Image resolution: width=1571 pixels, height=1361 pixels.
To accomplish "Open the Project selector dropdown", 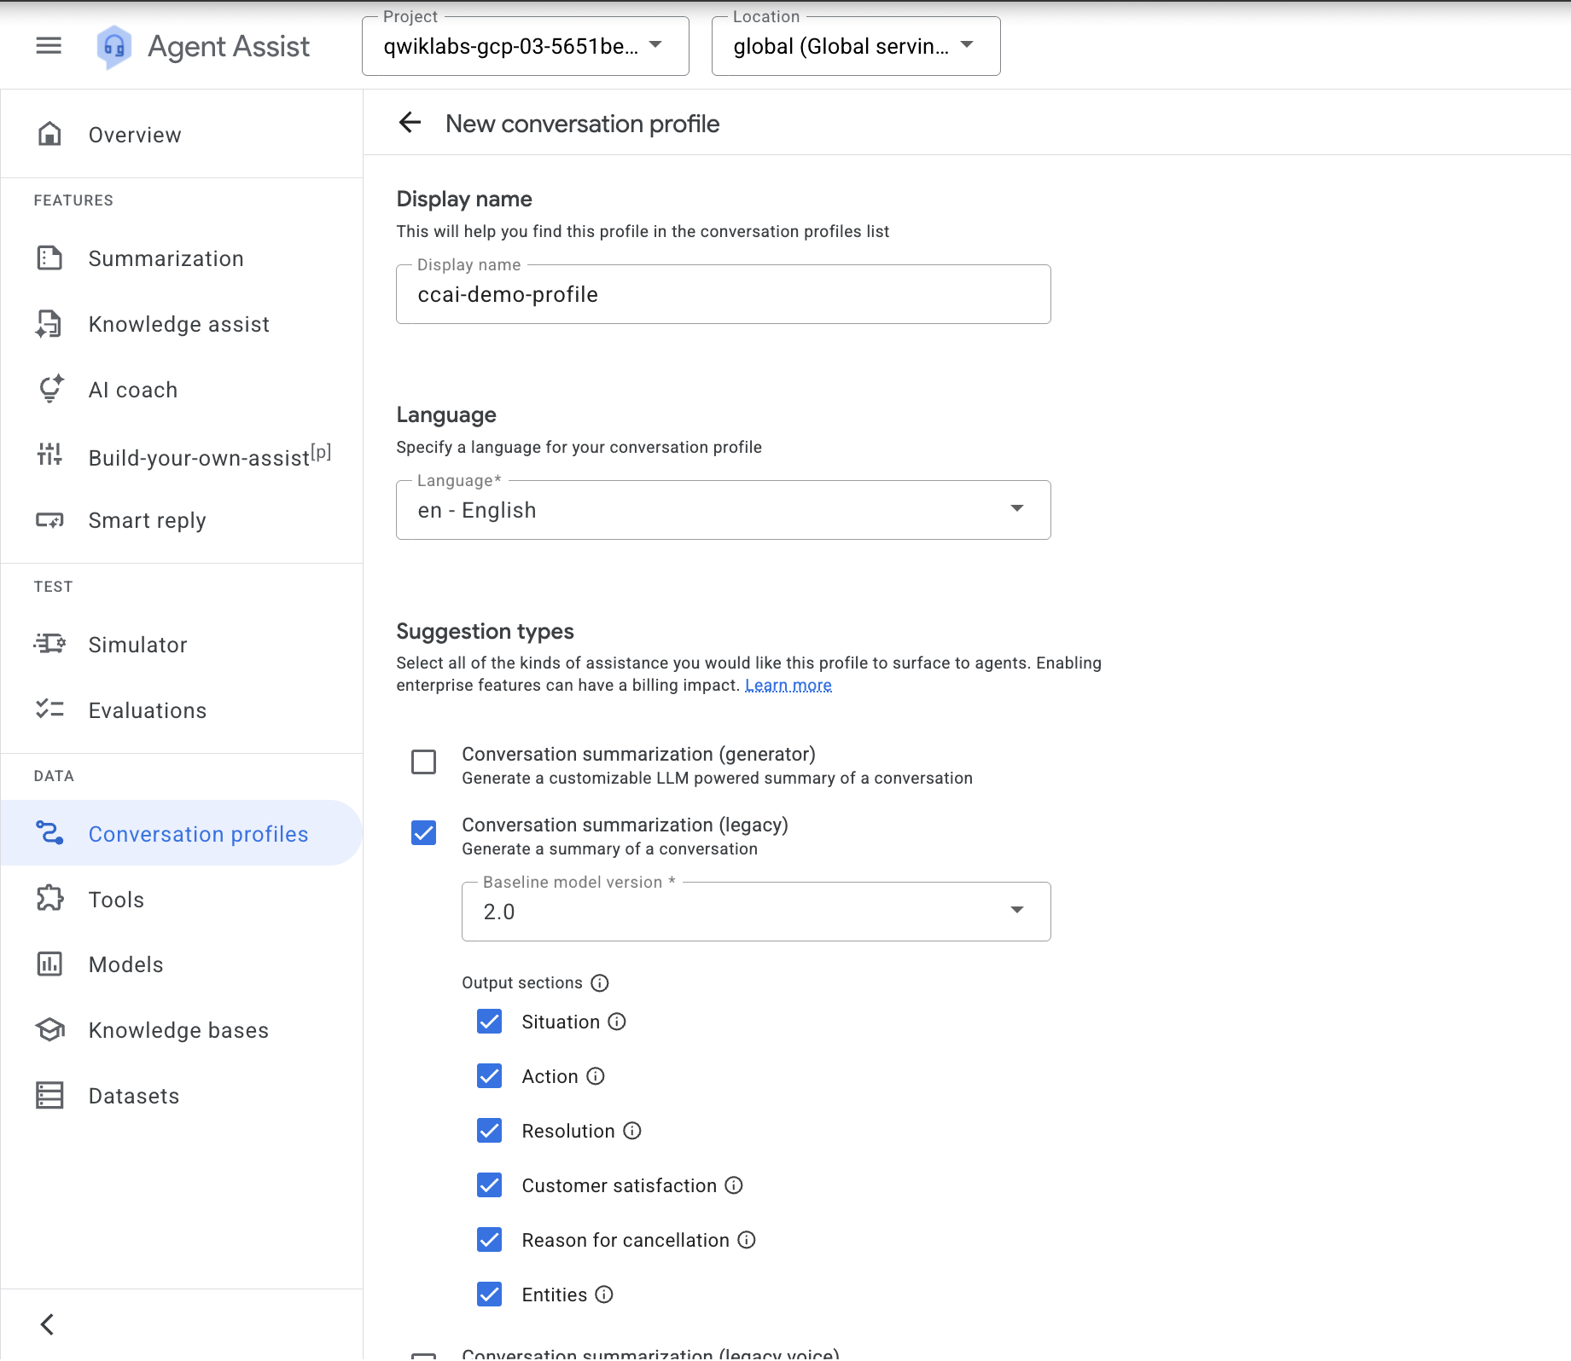I will pyautogui.click(x=525, y=46).
